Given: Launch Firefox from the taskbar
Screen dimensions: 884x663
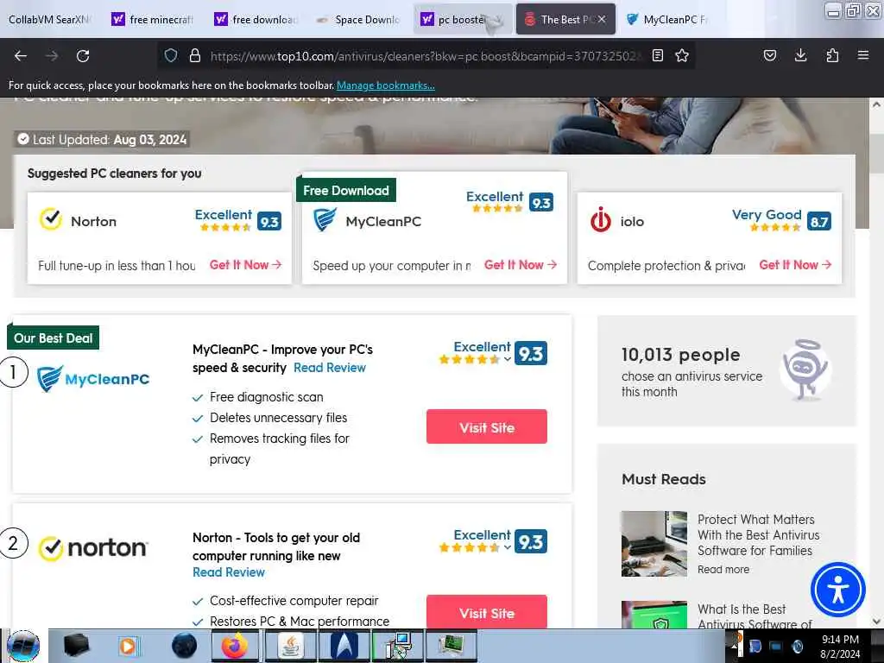Looking at the screenshot, I should tap(235, 646).
